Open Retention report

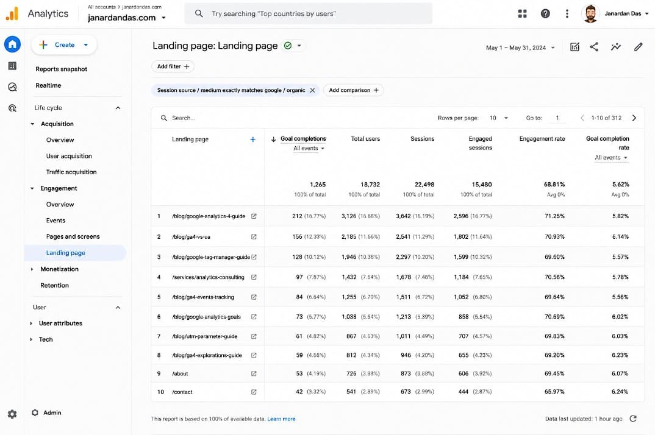(x=55, y=286)
